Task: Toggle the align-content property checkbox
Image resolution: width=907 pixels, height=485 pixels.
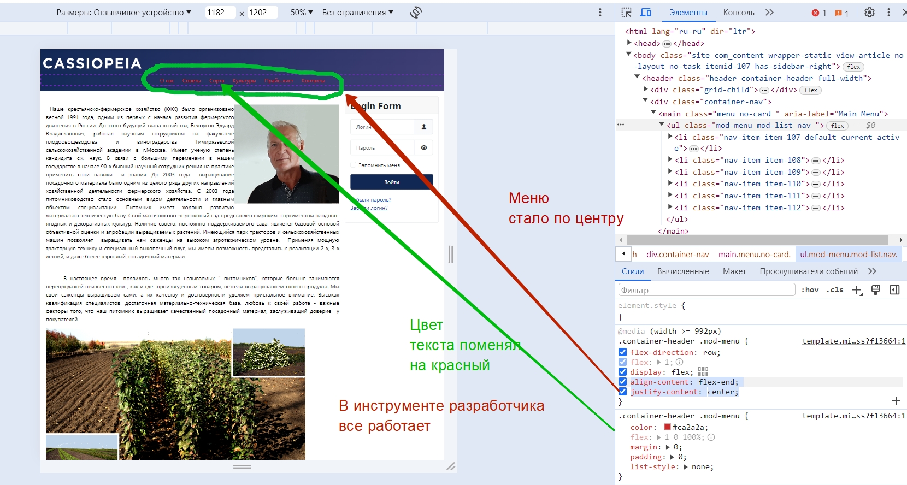Action: click(x=622, y=382)
